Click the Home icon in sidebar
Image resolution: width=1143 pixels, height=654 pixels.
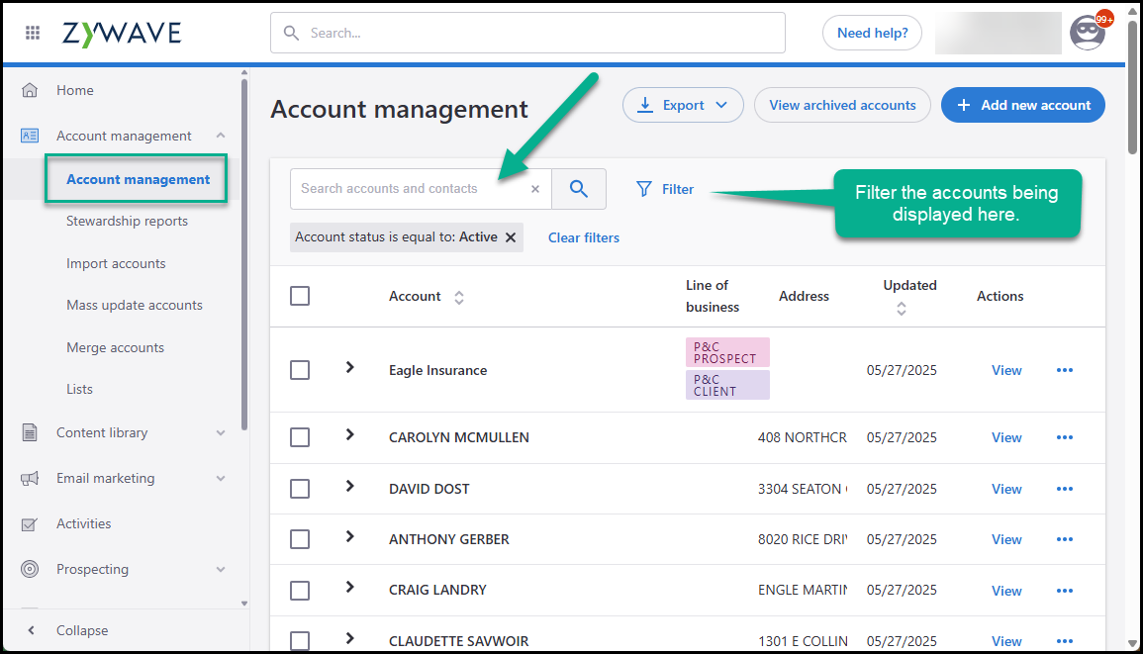29,90
